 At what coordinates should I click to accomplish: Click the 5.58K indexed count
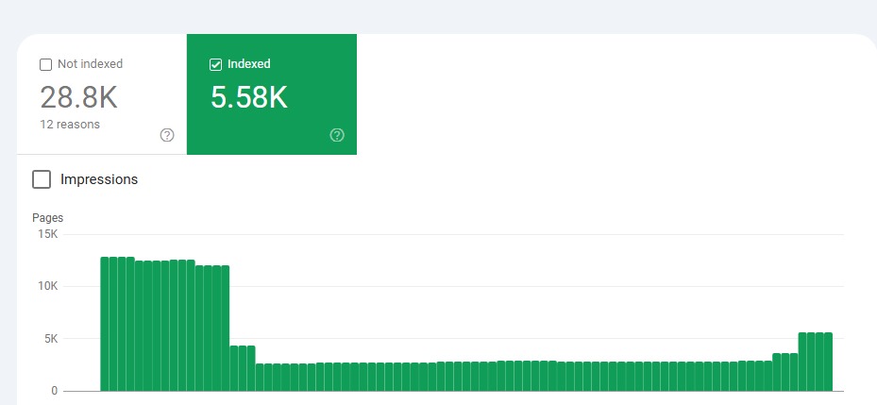(x=249, y=97)
